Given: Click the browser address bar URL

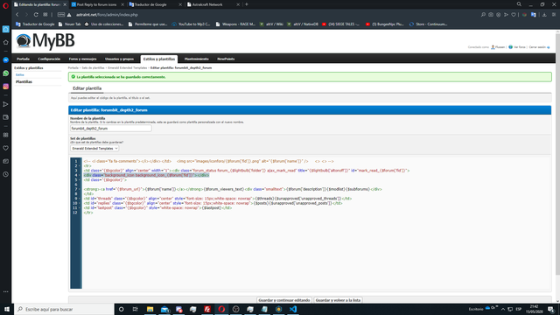Looking at the screenshot, I should [107, 15].
